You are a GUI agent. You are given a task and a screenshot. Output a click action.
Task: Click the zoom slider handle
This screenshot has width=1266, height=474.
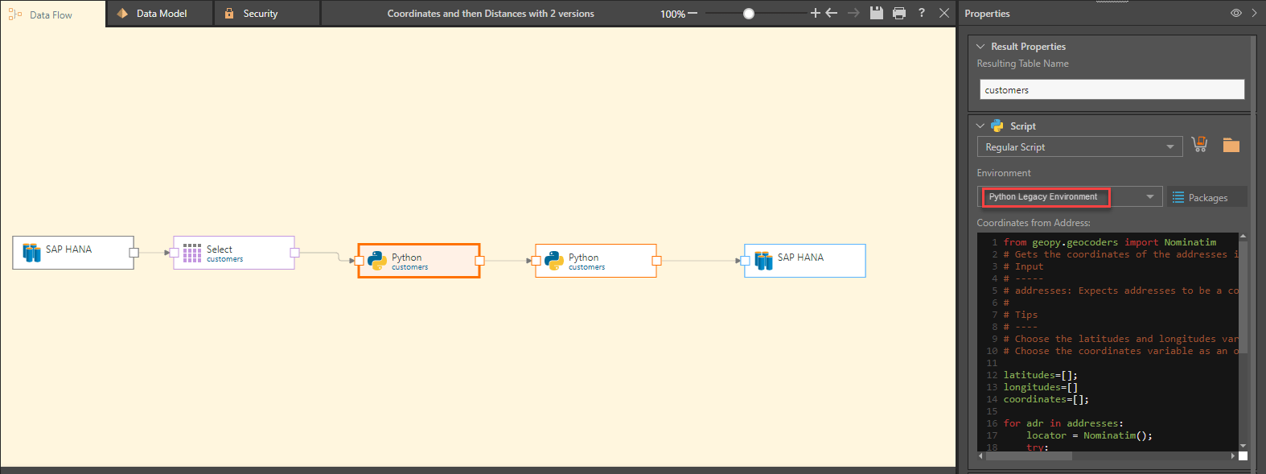(x=749, y=14)
